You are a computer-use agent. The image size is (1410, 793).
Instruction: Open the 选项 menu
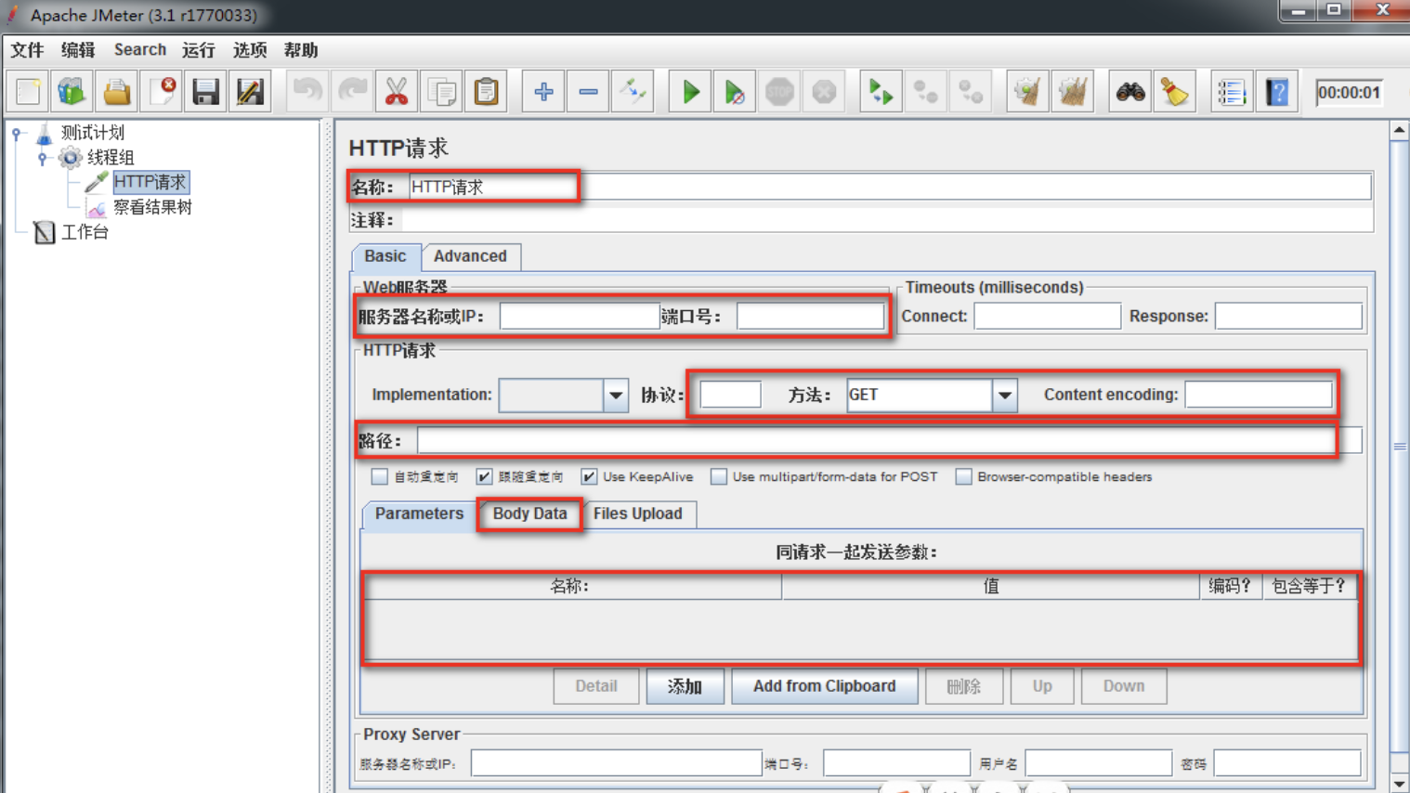250,50
